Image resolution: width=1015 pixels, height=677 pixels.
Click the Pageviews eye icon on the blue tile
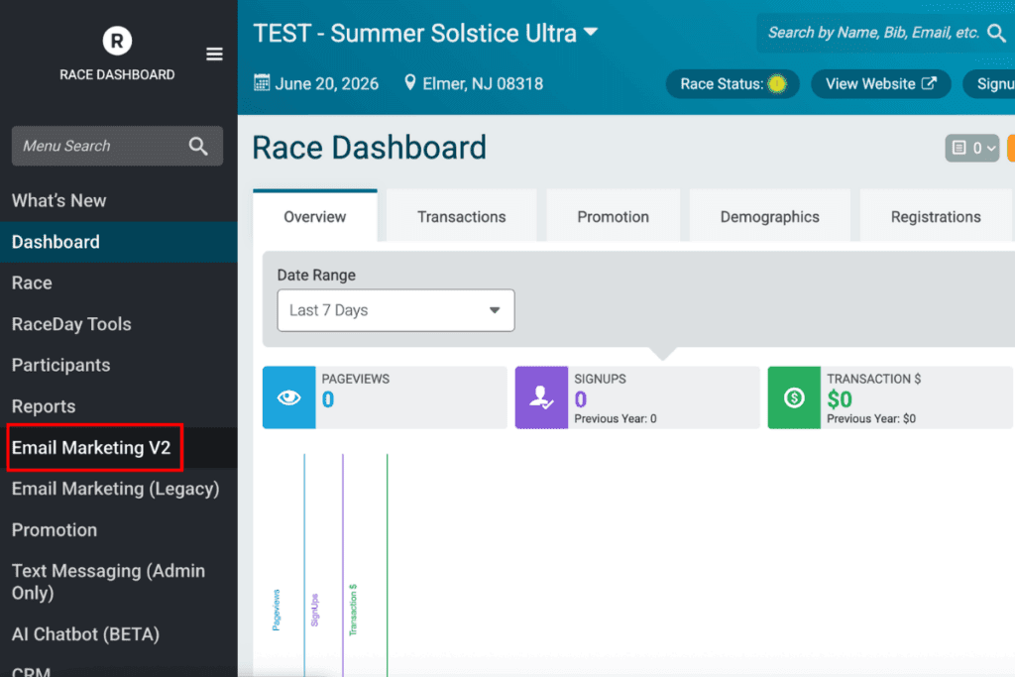[x=287, y=397]
